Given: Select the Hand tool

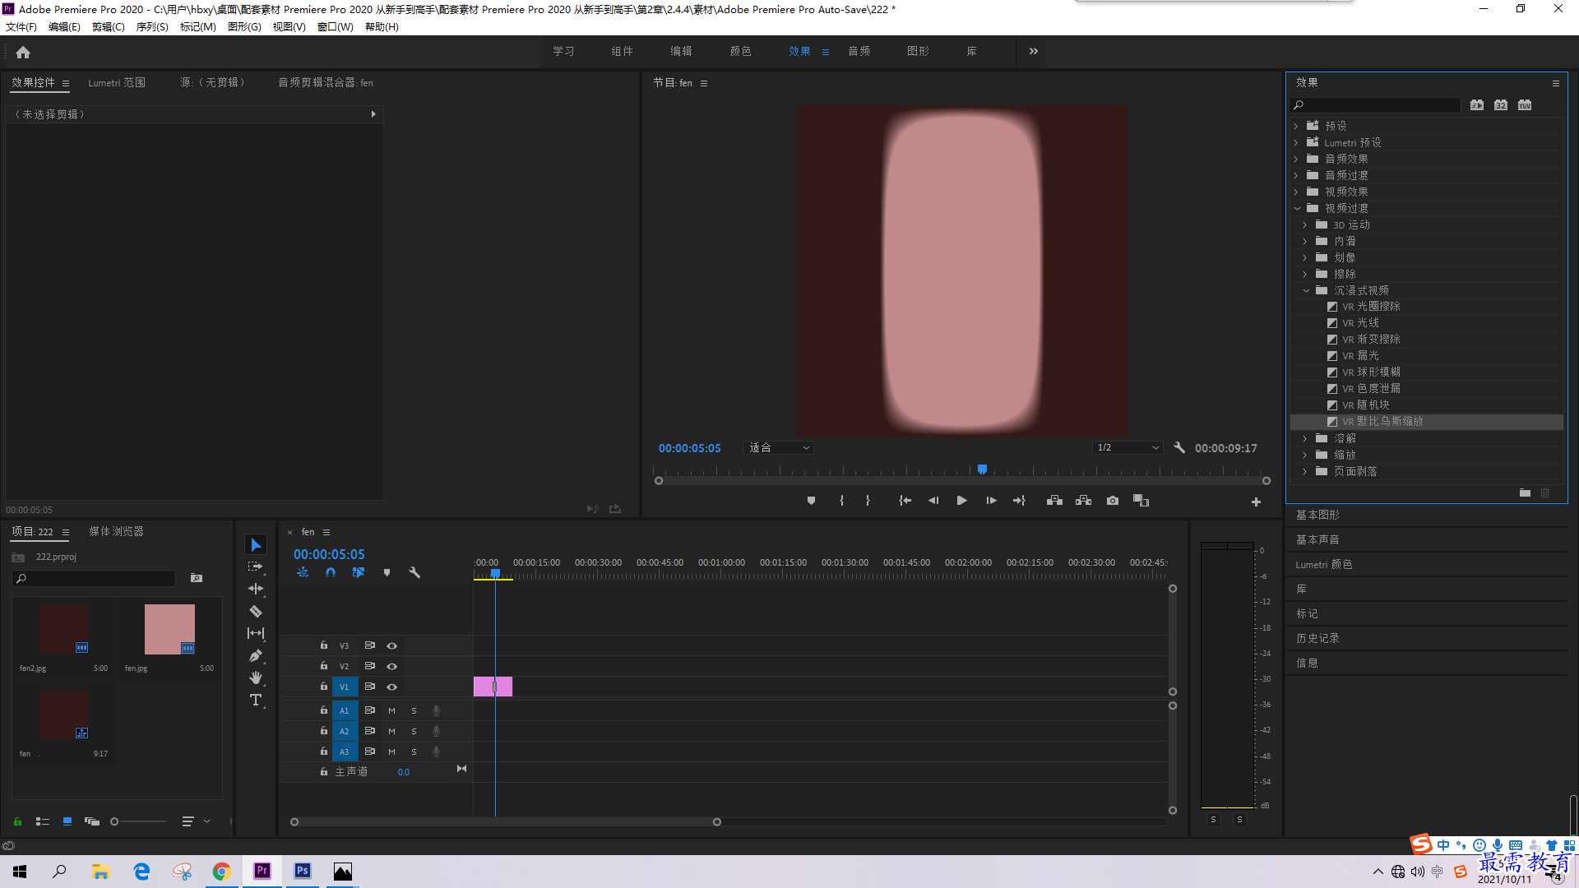Looking at the screenshot, I should pyautogui.click(x=256, y=678).
